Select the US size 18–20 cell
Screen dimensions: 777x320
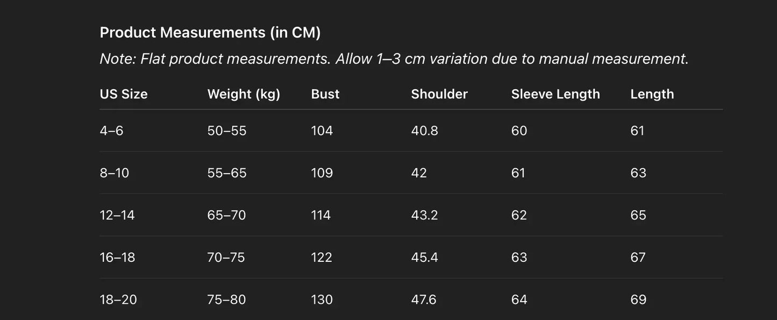coord(118,300)
